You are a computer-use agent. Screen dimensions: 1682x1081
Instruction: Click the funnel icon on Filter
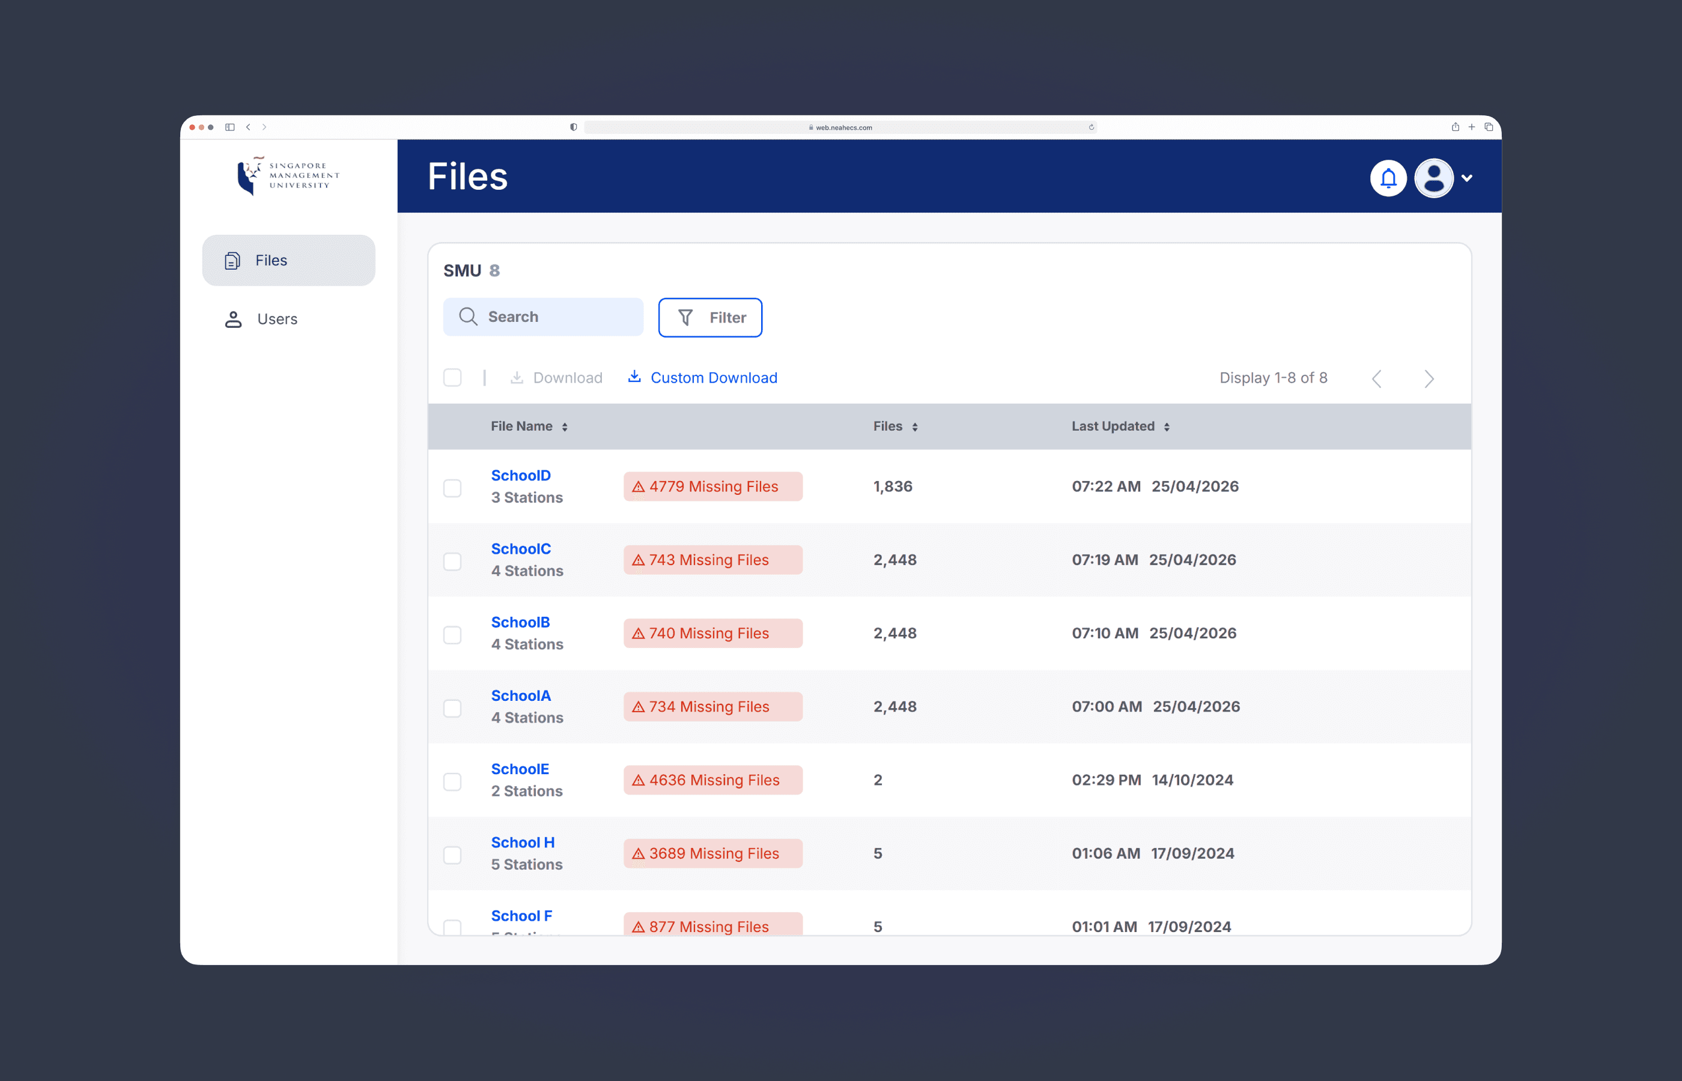tap(685, 318)
